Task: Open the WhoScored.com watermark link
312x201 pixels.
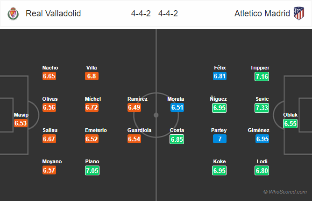Action: (285, 192)
